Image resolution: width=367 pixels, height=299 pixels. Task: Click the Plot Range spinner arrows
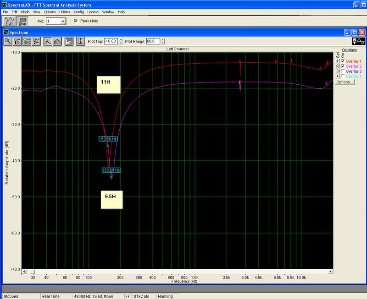click(161, 41)
